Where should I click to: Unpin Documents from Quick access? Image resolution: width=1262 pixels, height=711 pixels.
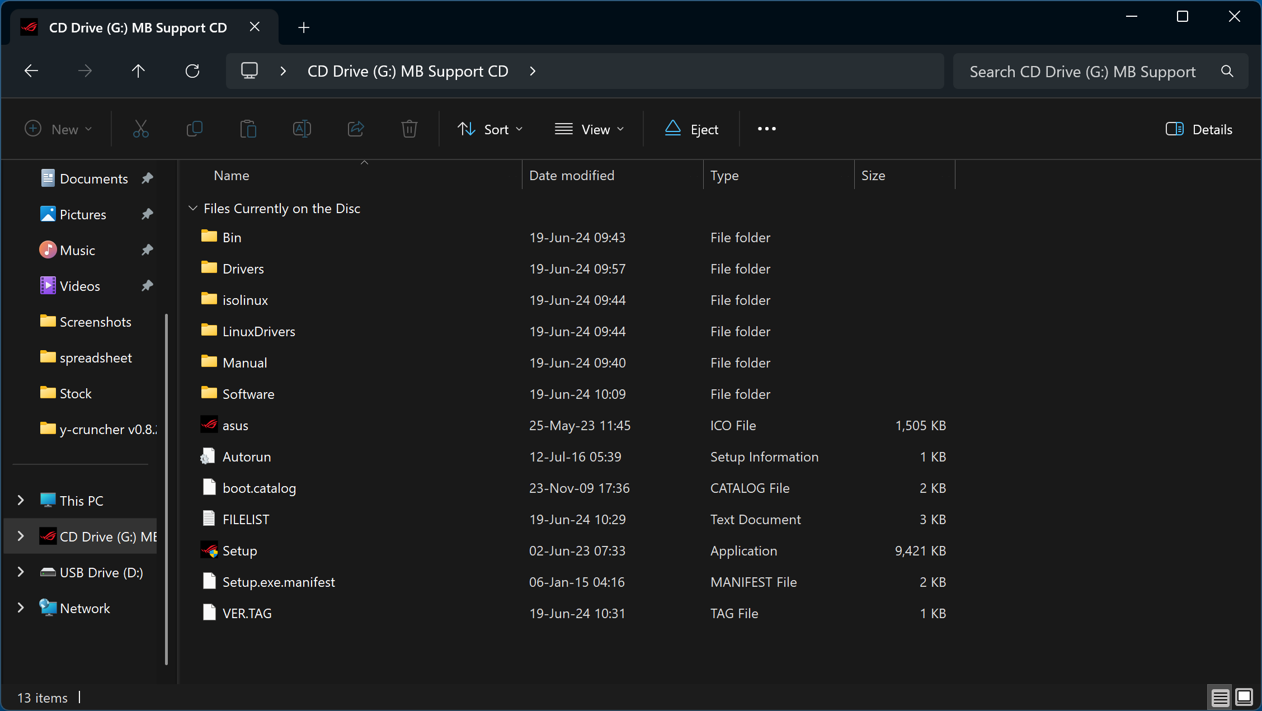coord(147,178)
